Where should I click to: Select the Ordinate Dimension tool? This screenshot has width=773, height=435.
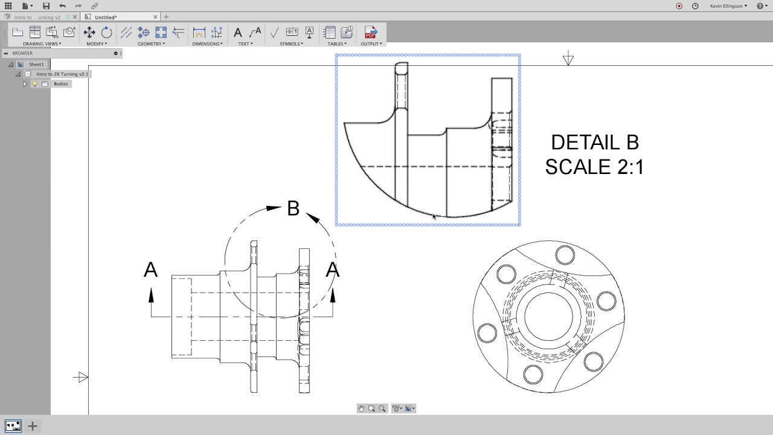pos(216,33)
